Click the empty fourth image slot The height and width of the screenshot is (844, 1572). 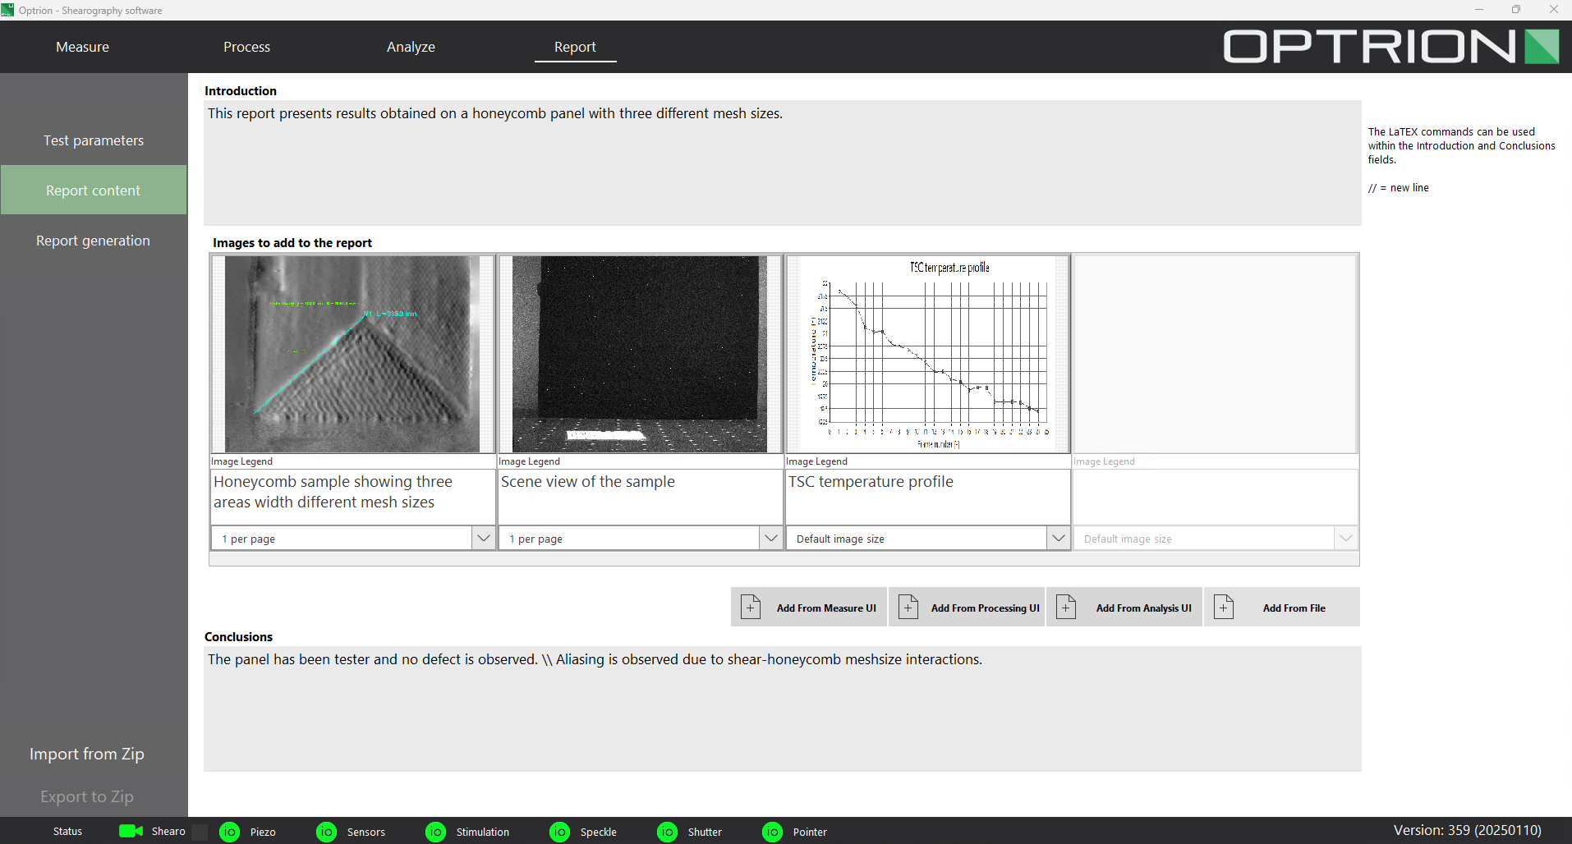coord(1216,354)
